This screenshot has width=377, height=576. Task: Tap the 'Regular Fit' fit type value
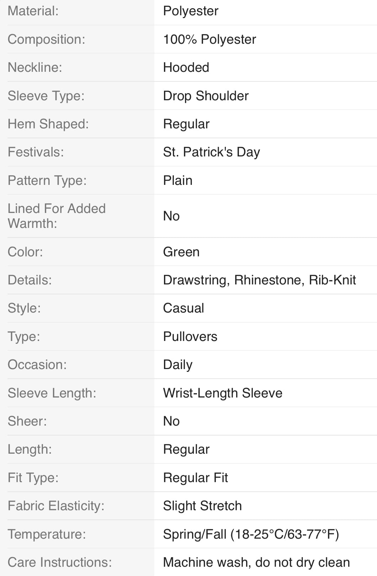coord(195,478)
